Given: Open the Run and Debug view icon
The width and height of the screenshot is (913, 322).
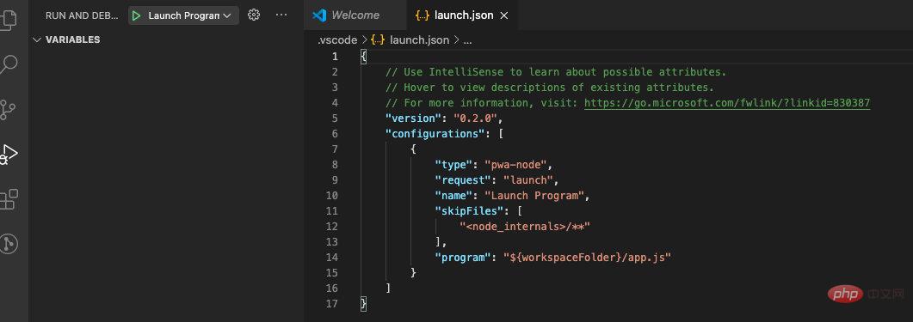Looking at the screenshot, I should click(9, 155).
